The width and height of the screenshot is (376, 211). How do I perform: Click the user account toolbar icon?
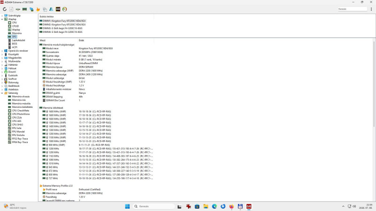point(51,9)
